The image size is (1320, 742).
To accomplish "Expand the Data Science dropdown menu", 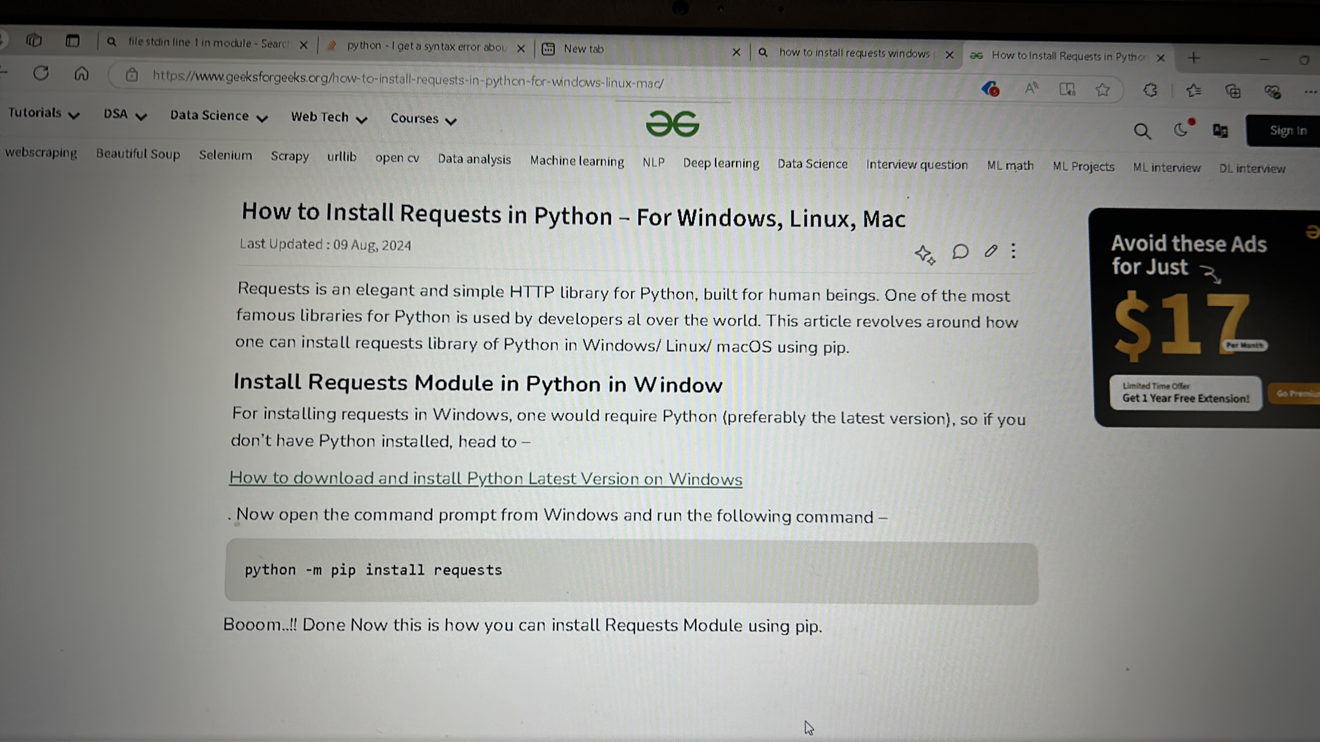I will (218, 117).
